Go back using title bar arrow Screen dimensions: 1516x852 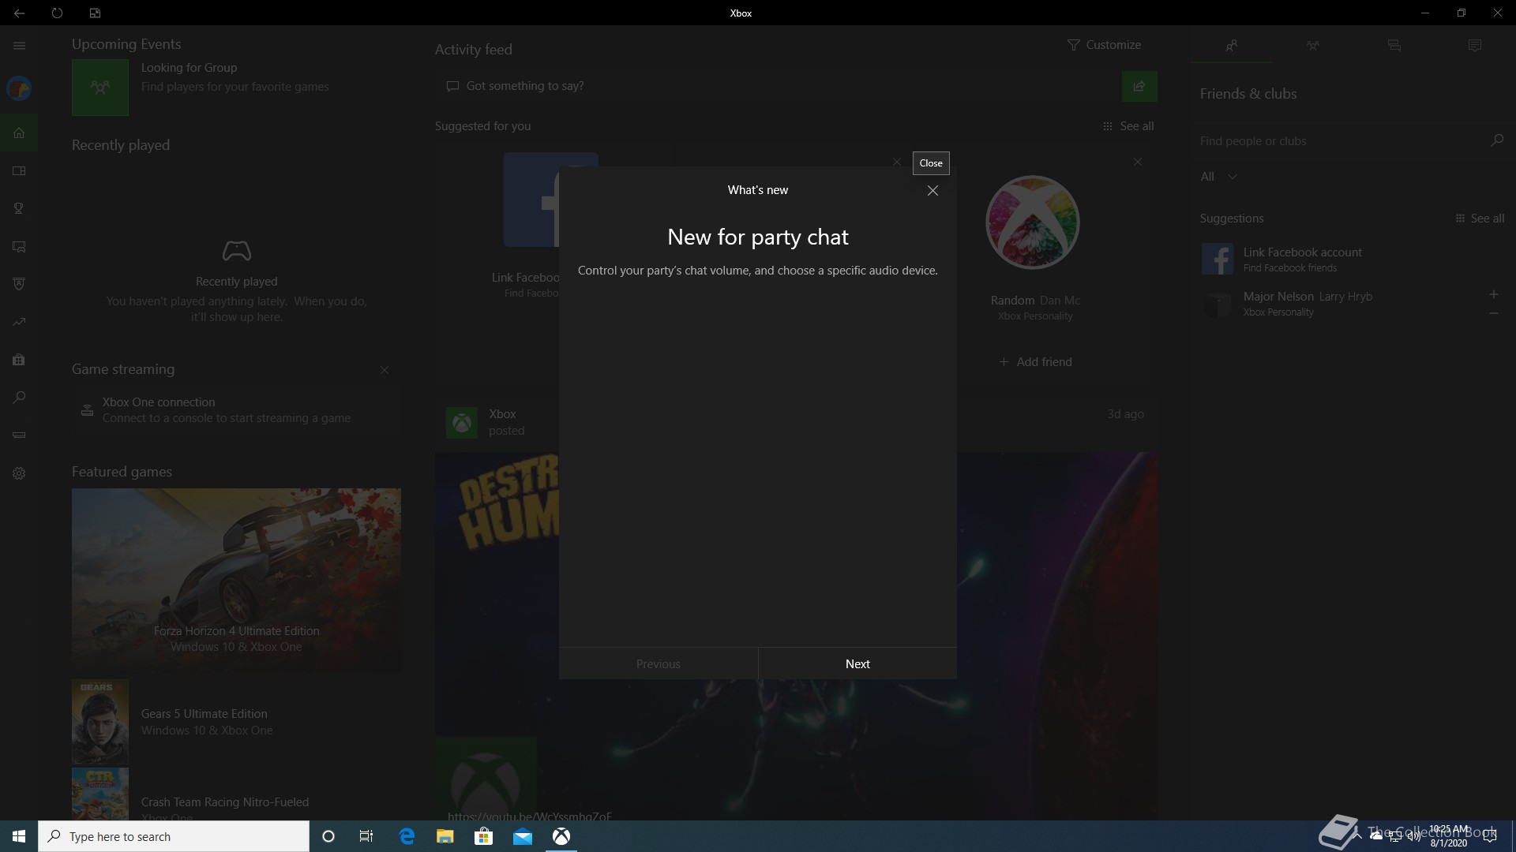(x=19, y=13)
